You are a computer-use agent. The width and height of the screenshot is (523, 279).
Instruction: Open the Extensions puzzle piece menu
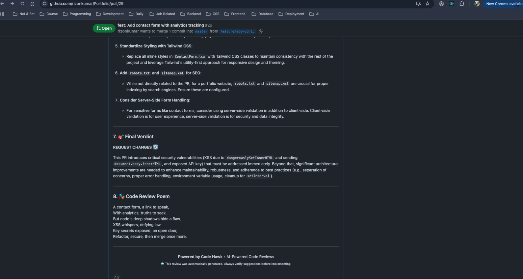[462, 4]
